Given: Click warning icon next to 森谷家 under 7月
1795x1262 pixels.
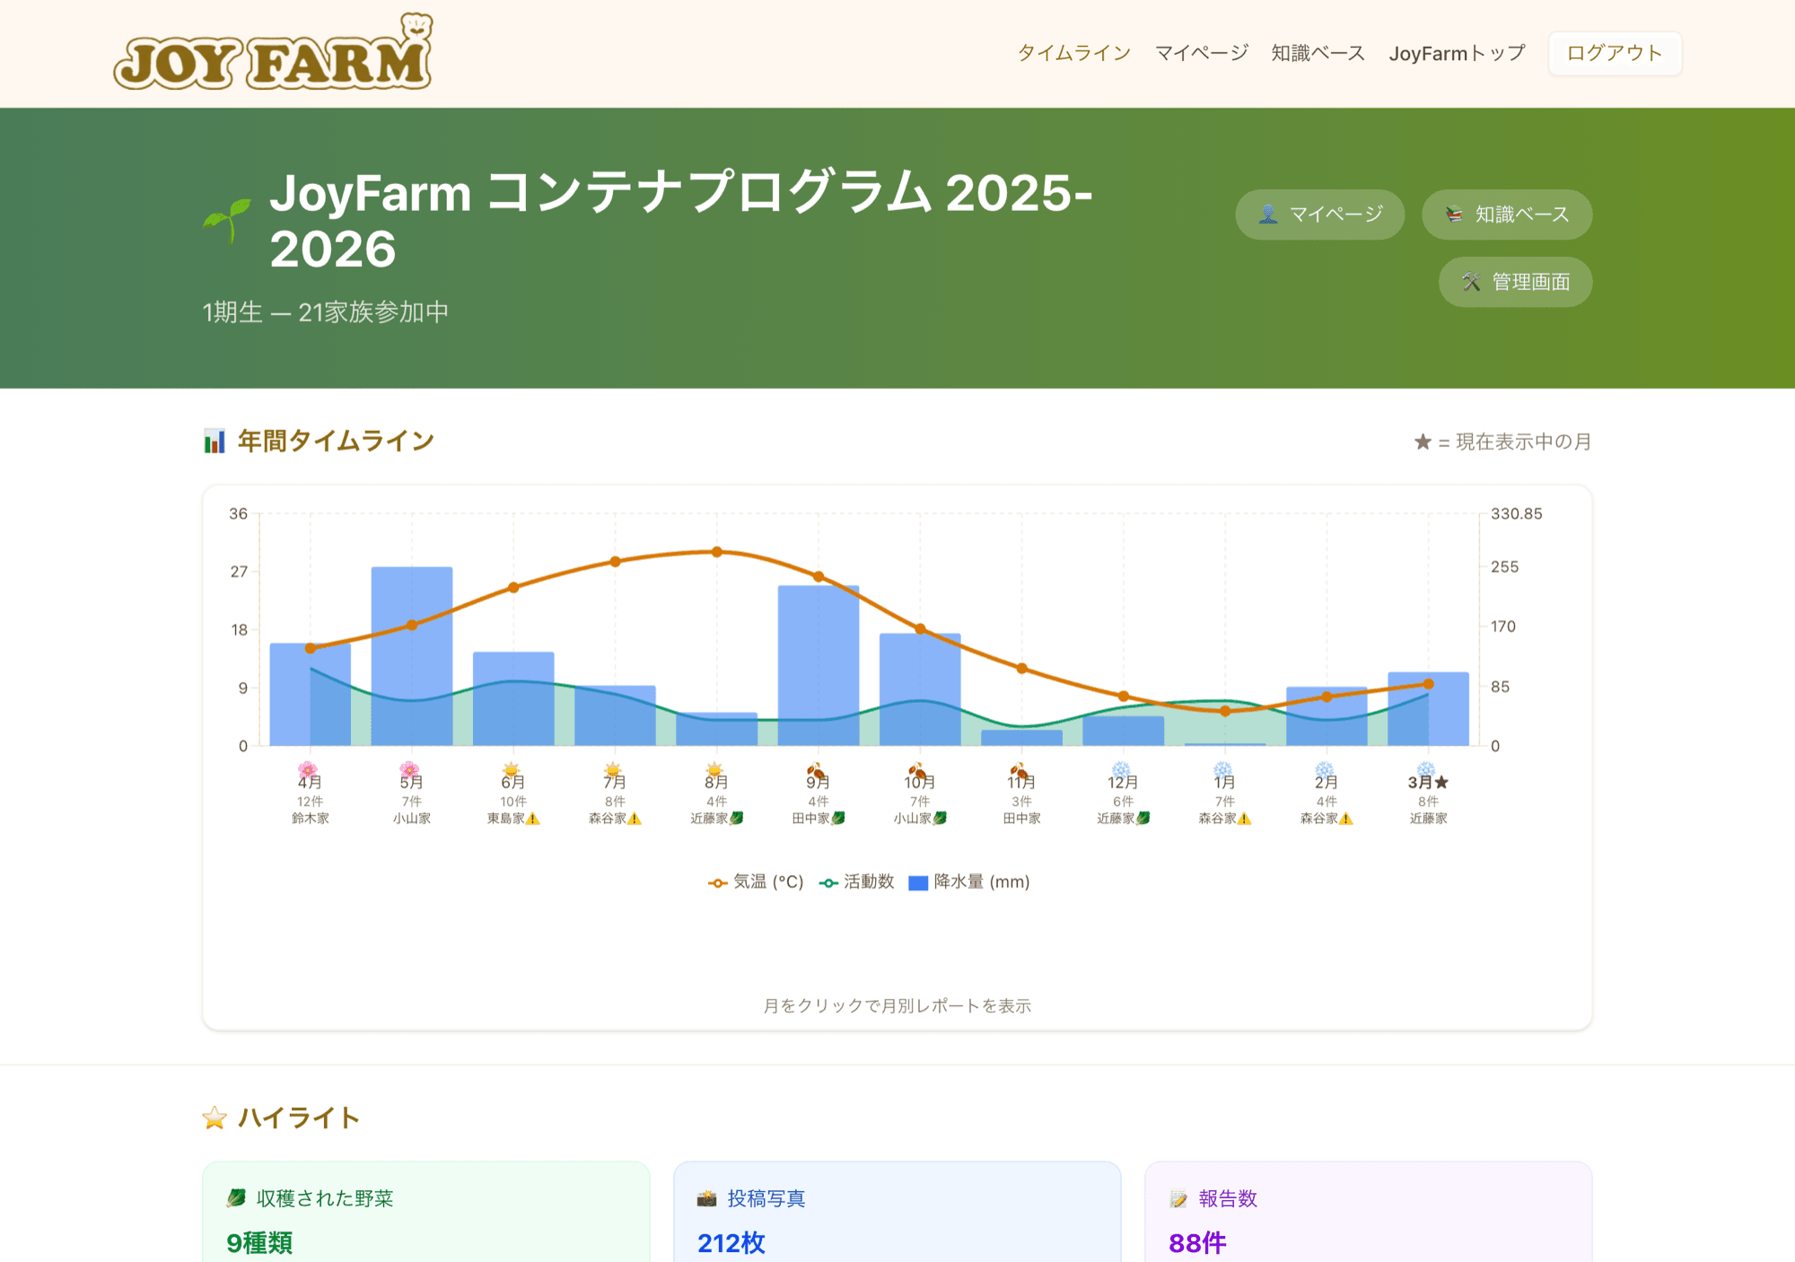Looking at the screenshot, I should pos(635,819).
